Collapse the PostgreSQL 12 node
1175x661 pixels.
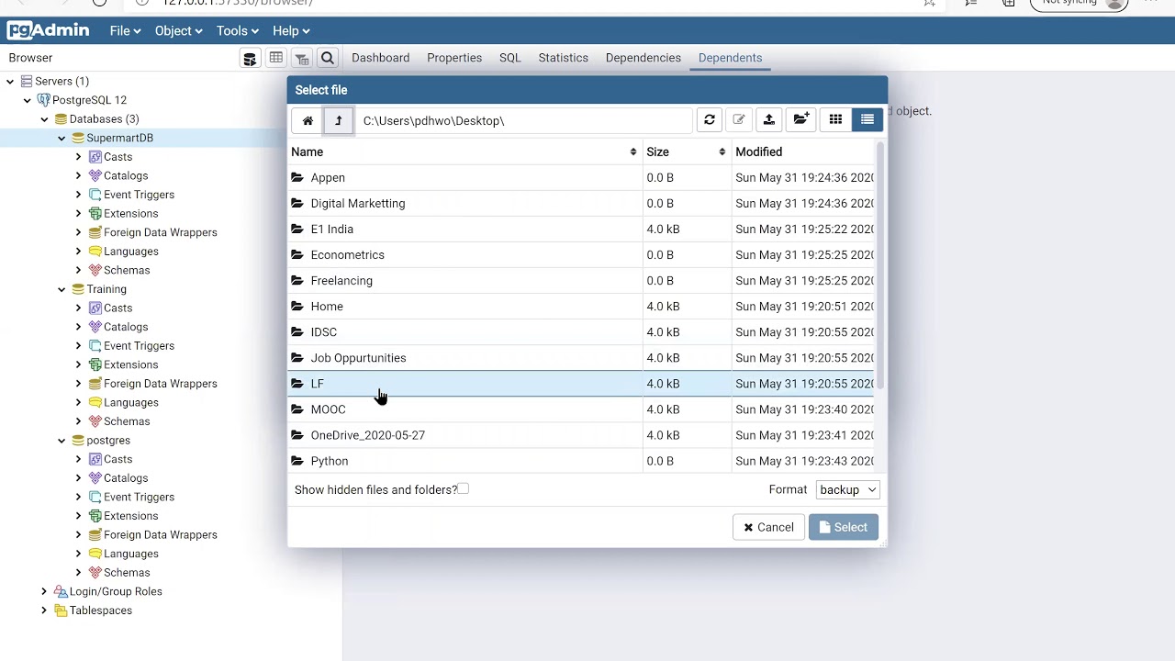click(x=28, y=100)
